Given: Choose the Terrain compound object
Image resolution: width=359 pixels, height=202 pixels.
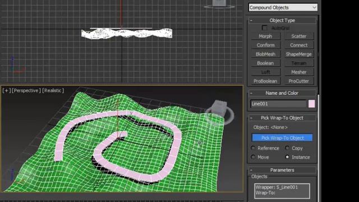Looking at the screenshot, I should tap(299, 63).
